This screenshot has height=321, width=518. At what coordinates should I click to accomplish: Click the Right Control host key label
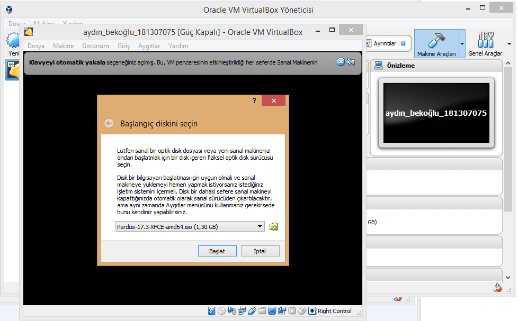tap(335, 311)
